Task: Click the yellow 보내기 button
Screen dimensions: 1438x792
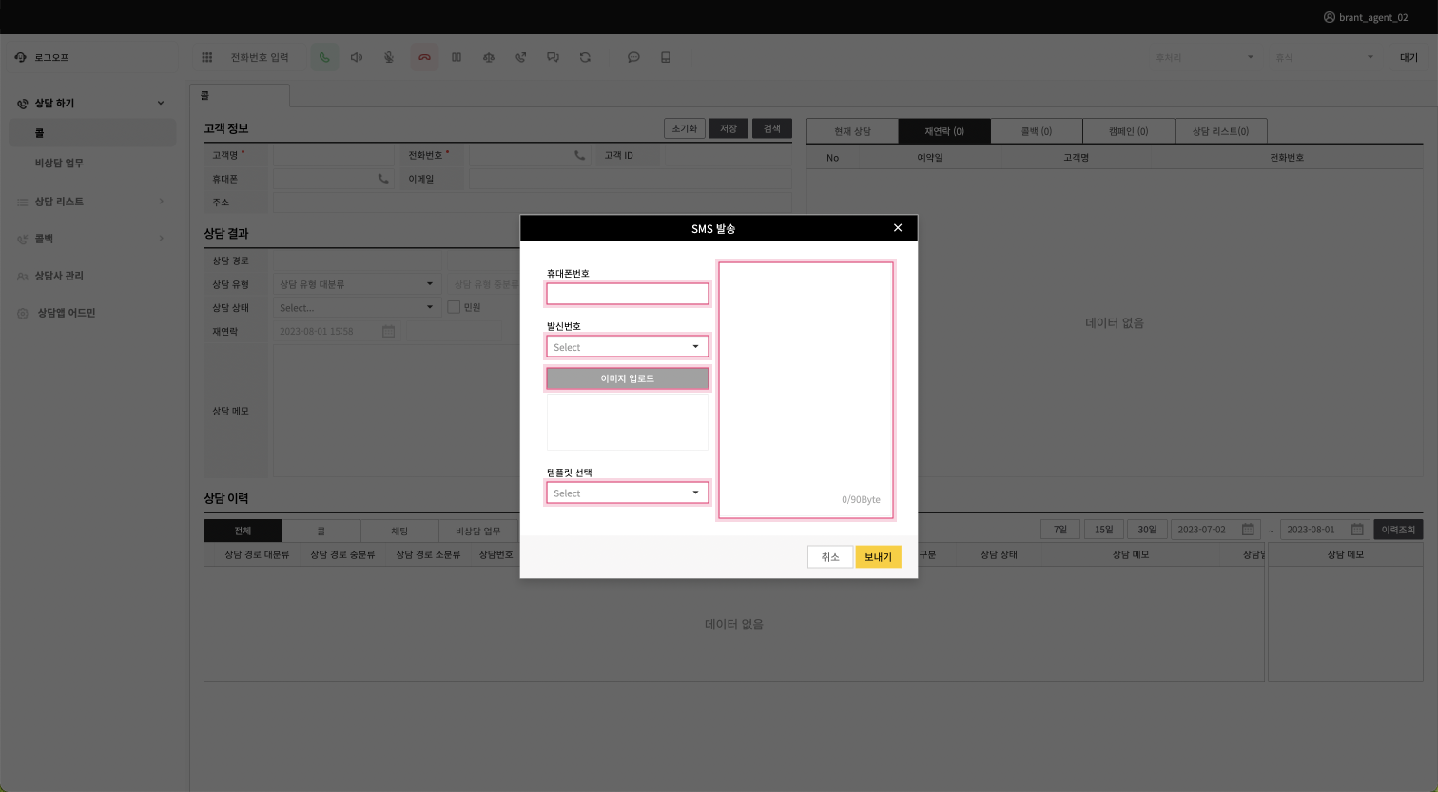Action: click(x=877, y=557)
